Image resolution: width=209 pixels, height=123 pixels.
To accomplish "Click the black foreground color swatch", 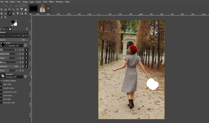I will pos(13,22).
